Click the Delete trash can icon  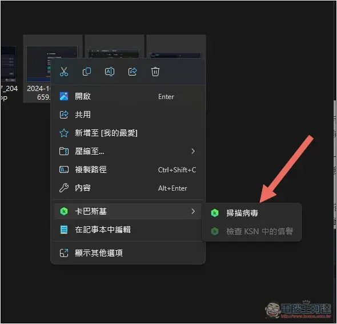pyautogui.click(x=155, y=72)
